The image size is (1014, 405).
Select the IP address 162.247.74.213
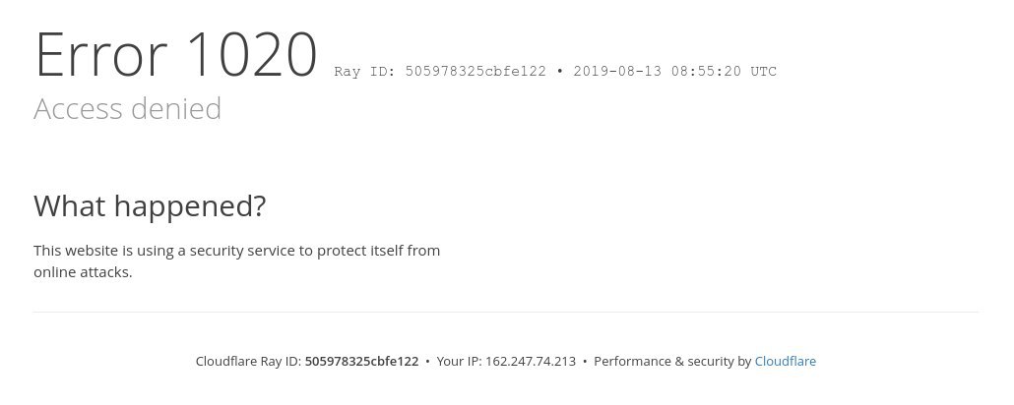coord(531,361)
